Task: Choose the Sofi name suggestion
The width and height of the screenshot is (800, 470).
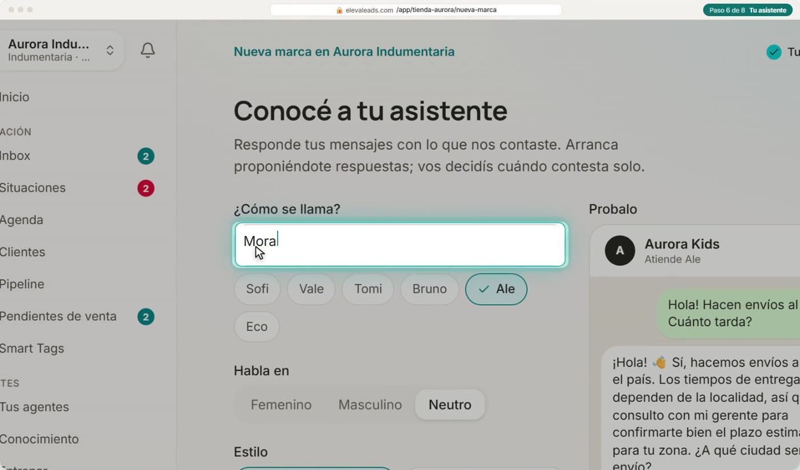Action: 257,289
